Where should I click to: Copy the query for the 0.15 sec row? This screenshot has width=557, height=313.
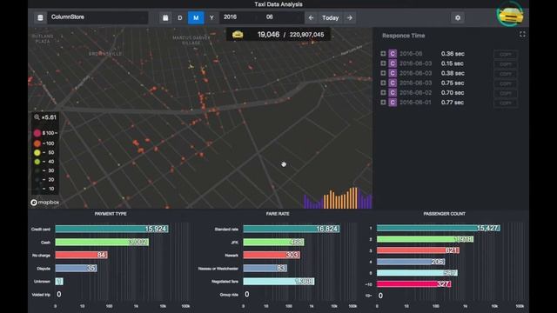[x=506, y=64]
